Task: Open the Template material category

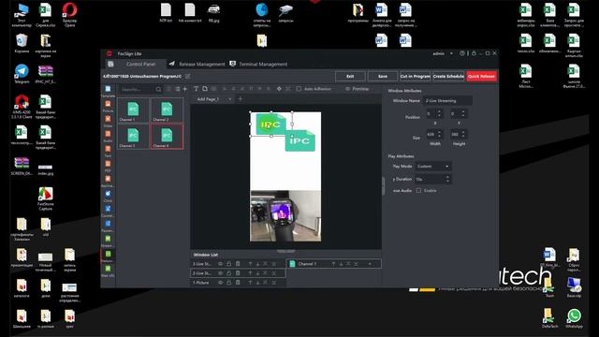Action: (x=108, y=91)
